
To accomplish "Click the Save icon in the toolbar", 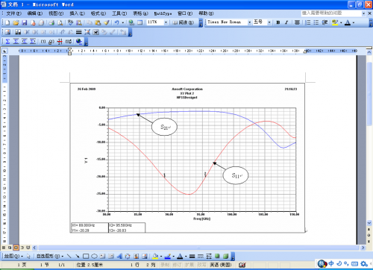I will point(24,22).
